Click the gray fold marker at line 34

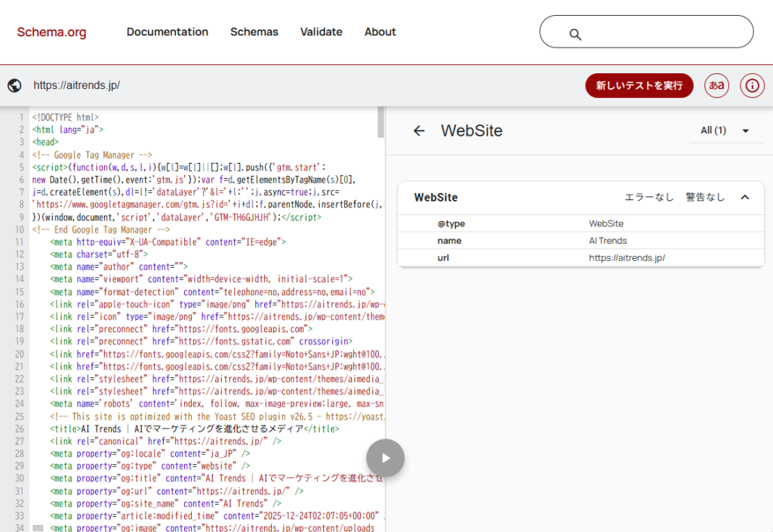pos(38,528)
